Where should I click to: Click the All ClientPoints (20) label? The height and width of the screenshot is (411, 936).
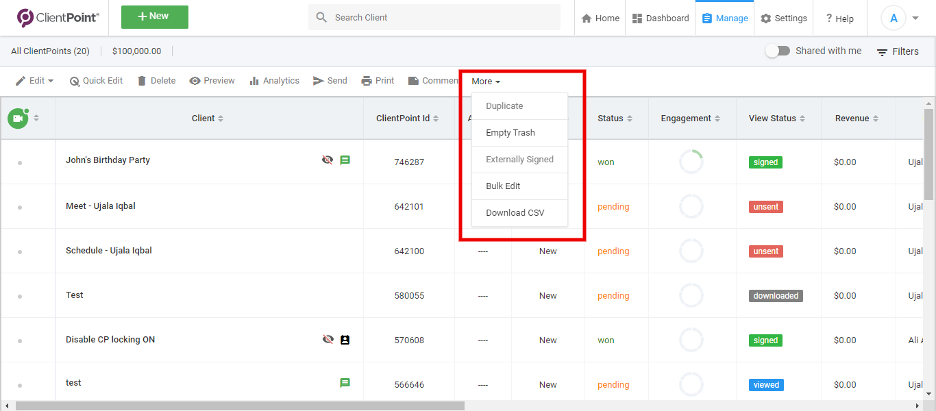click(50, 51)
